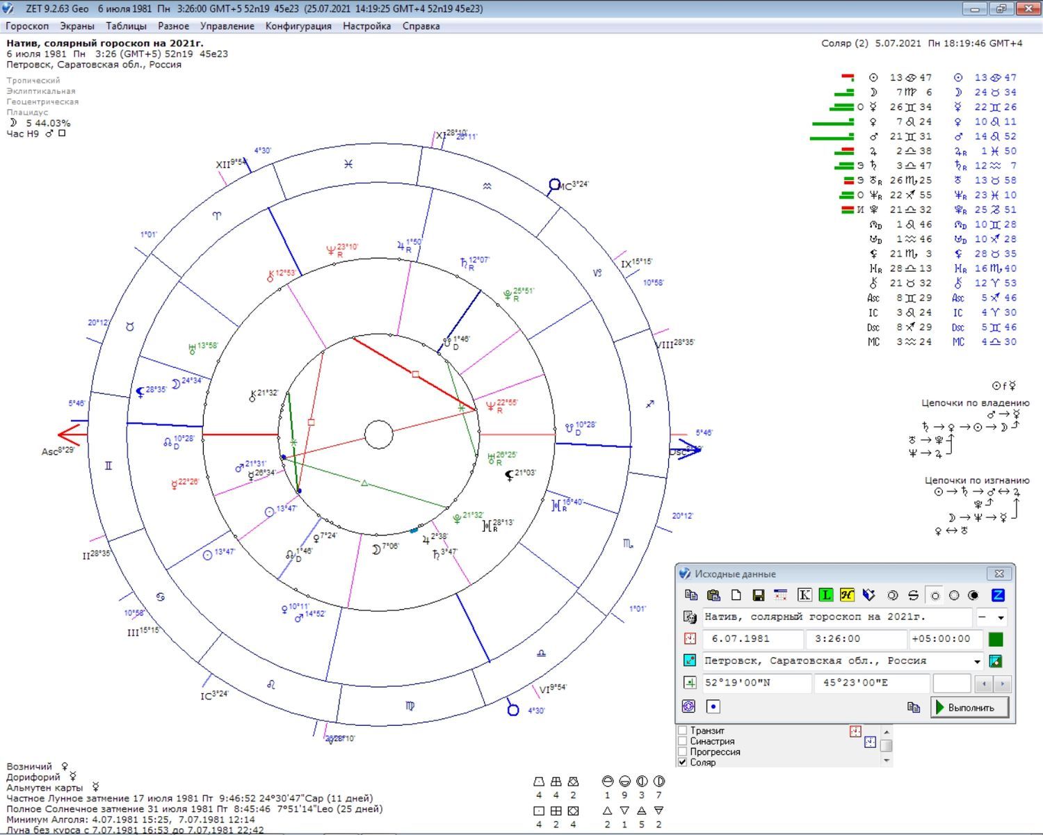1043x835 pixels.
Task: Click the blue Z icon
Action: 998,595
